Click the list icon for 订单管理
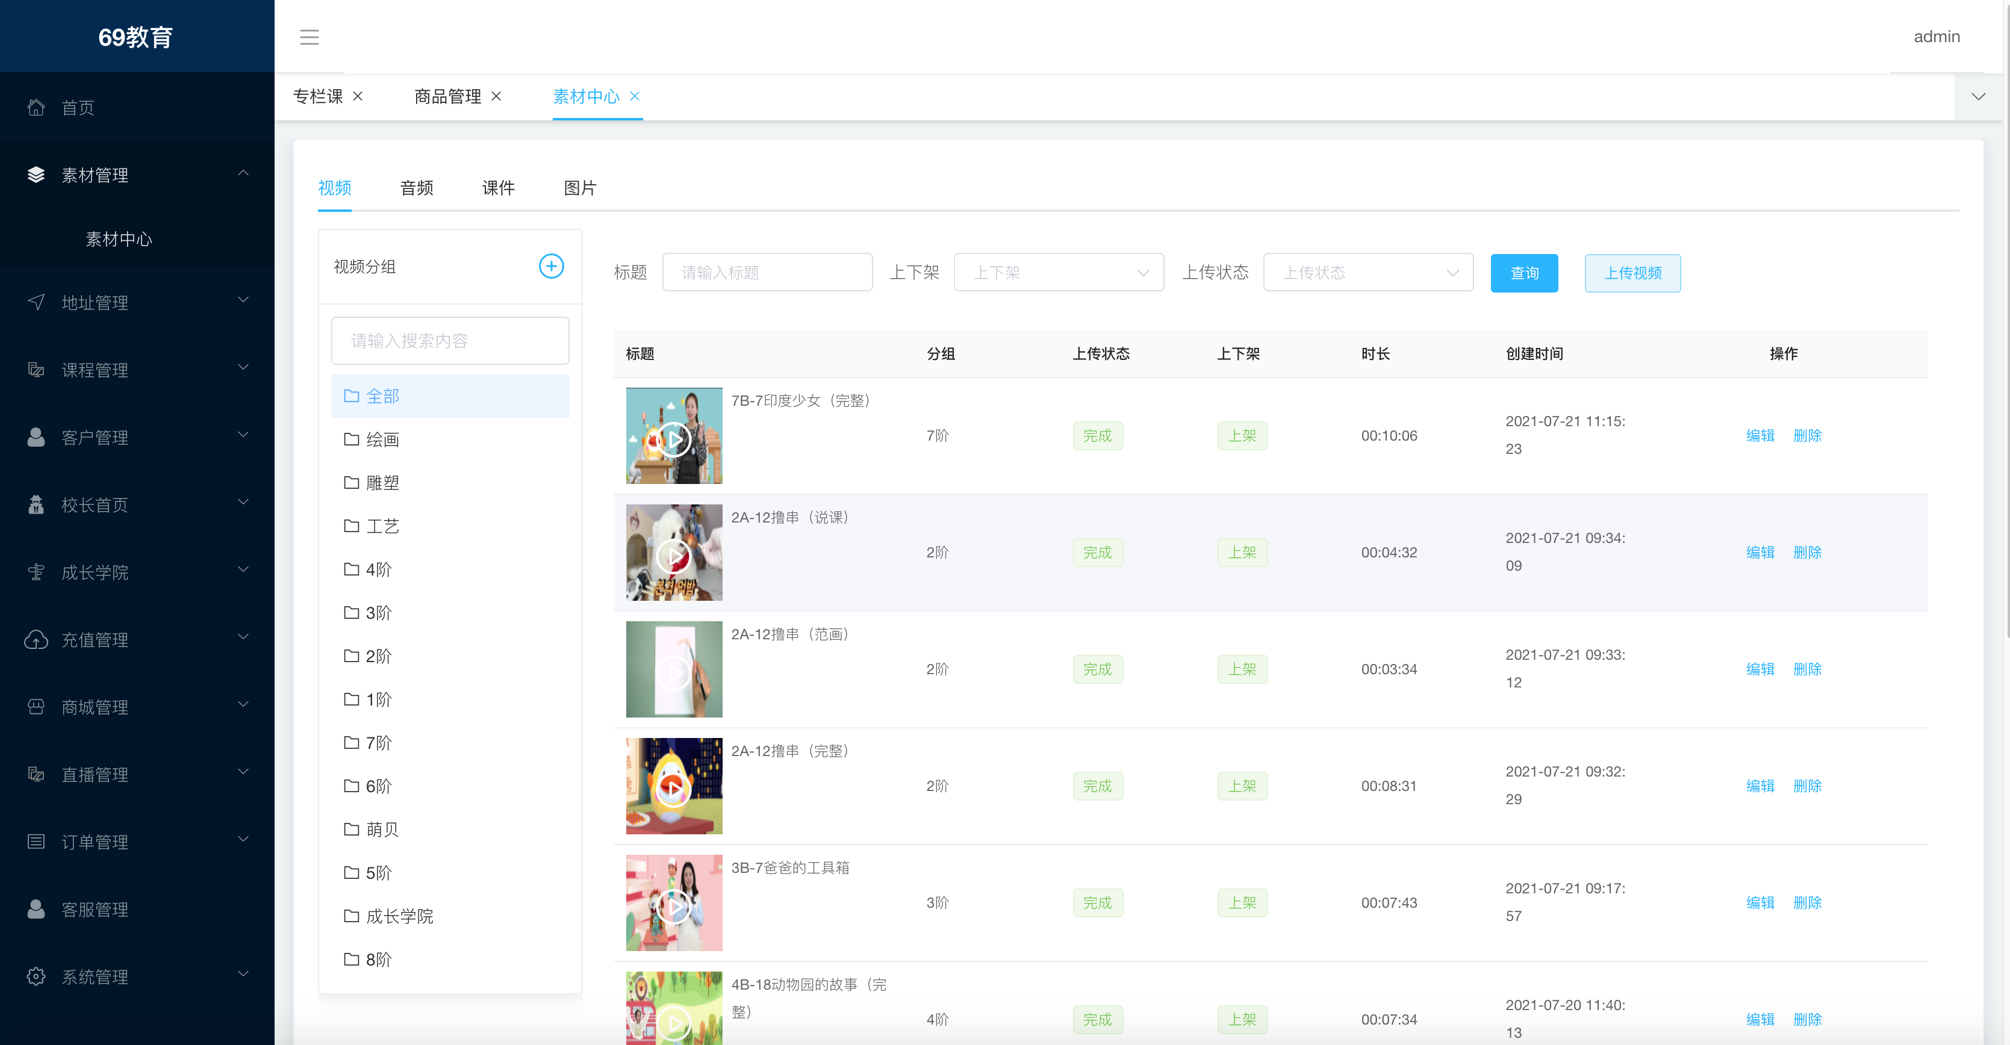The height and width of the screenshot is (1045, 2010). [x=36, y=842]
